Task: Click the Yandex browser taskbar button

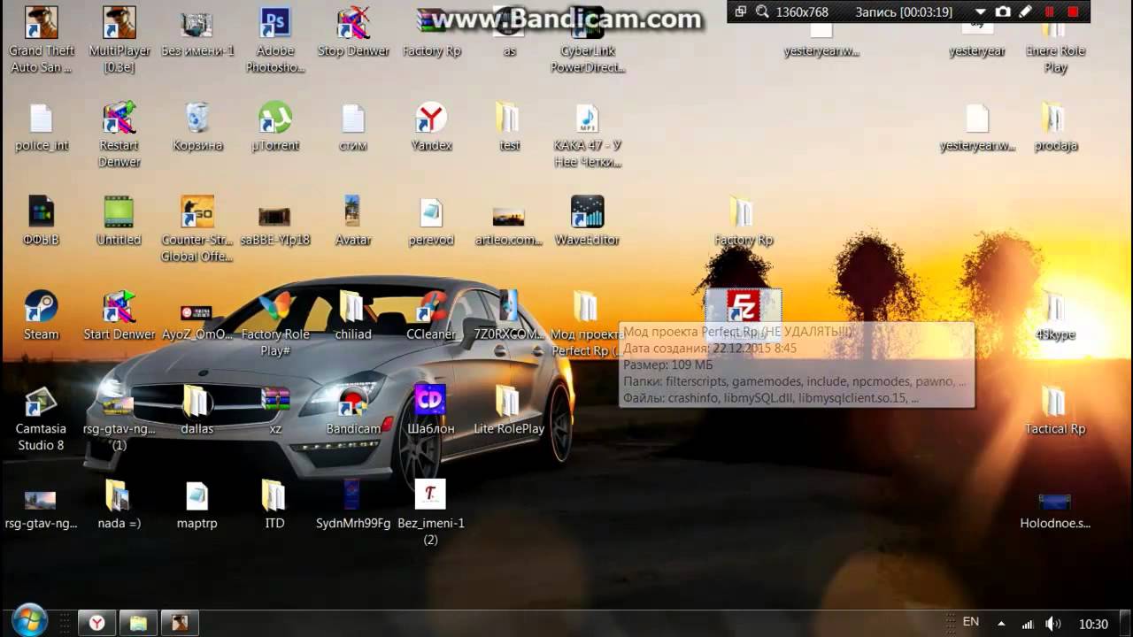Action: [96, 623]
